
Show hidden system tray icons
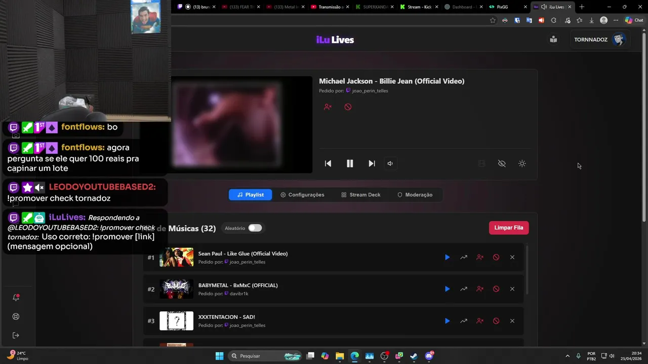point(567,356)
